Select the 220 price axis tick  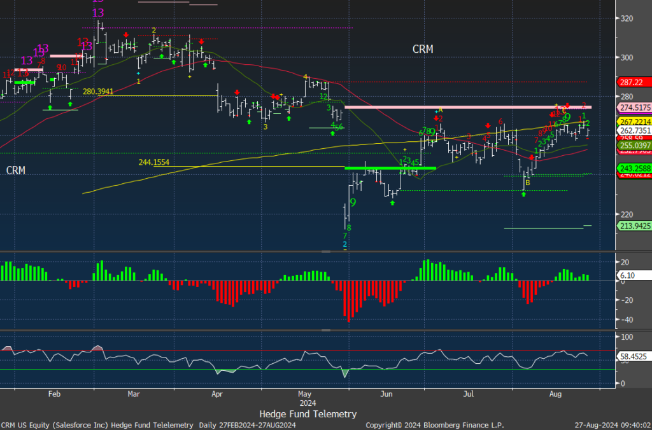click(627, 214)
